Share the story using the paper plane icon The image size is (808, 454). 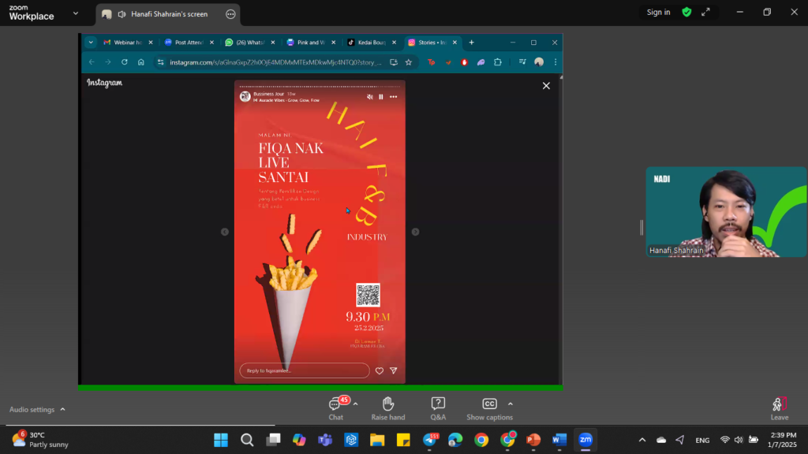click(x=394, y=370)
